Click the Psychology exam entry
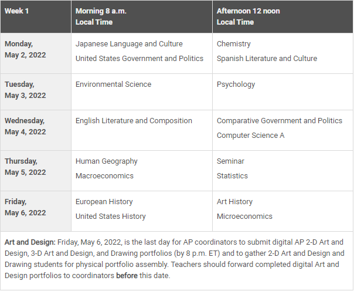 pos(236,84)
